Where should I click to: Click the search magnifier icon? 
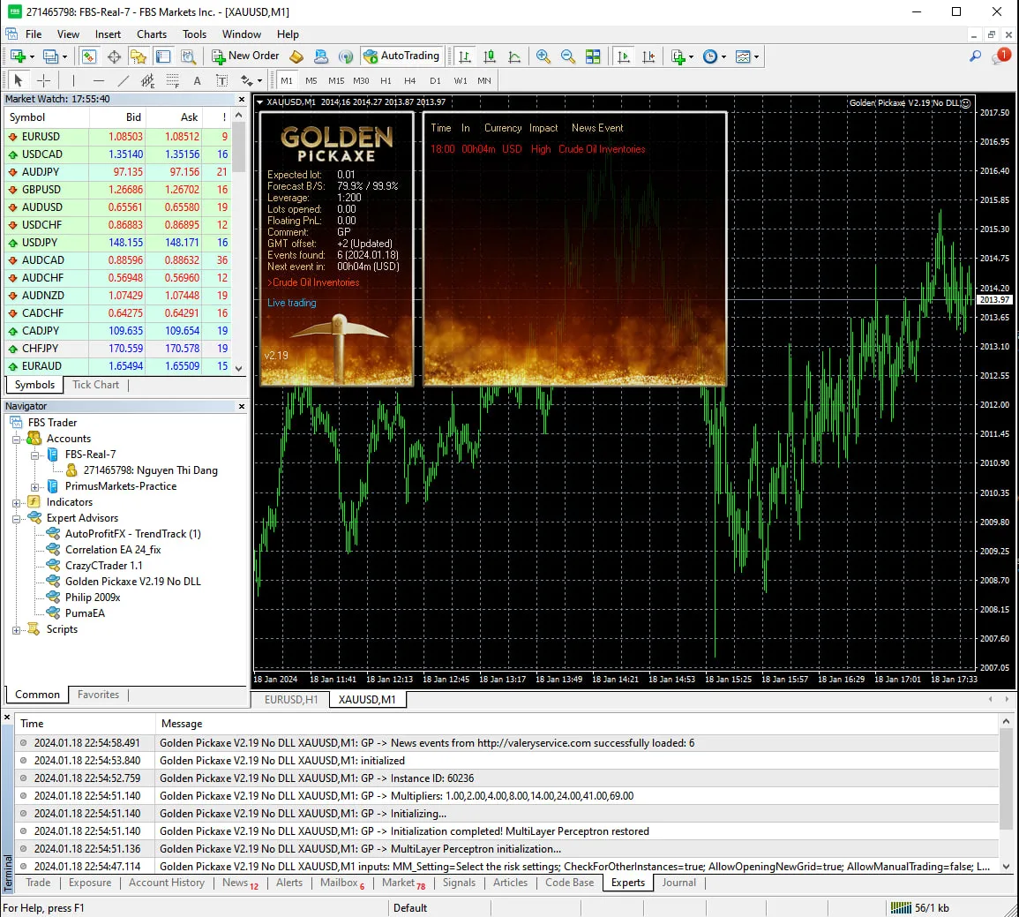pyautogui.click(x=976, y=56)
